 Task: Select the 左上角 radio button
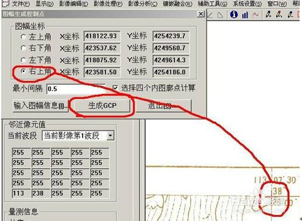pos(23,37)
